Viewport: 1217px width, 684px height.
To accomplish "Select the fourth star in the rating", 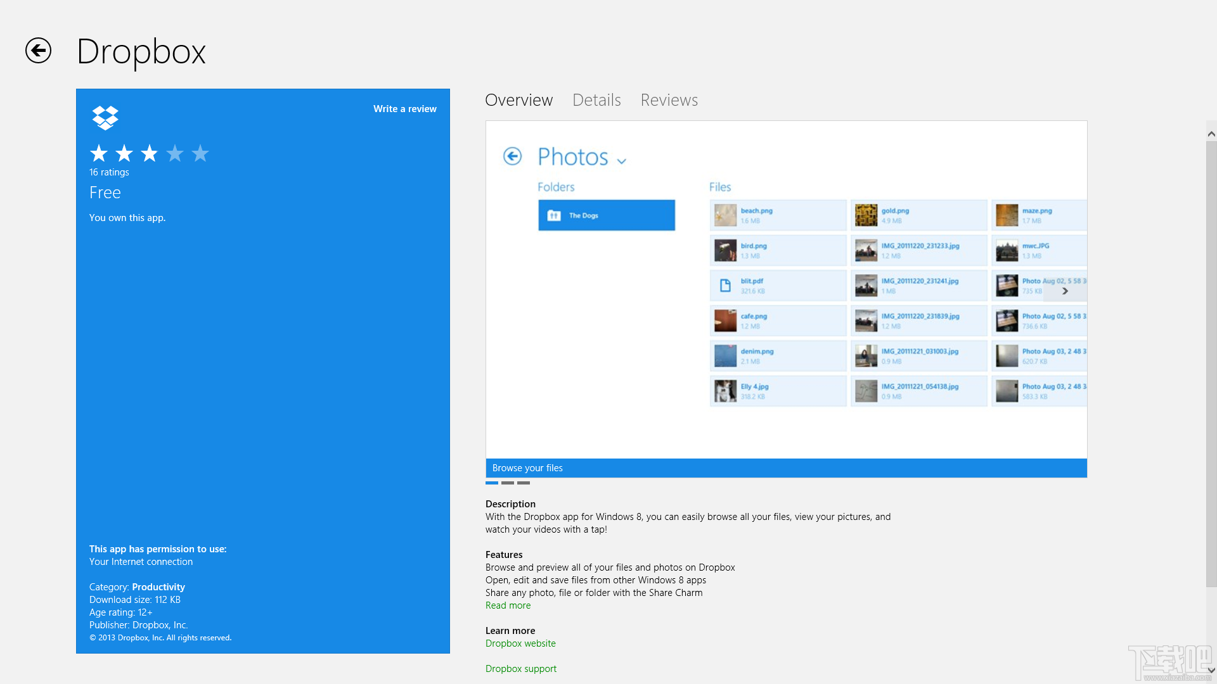I will pyautogui.click(x=175, y=153).
